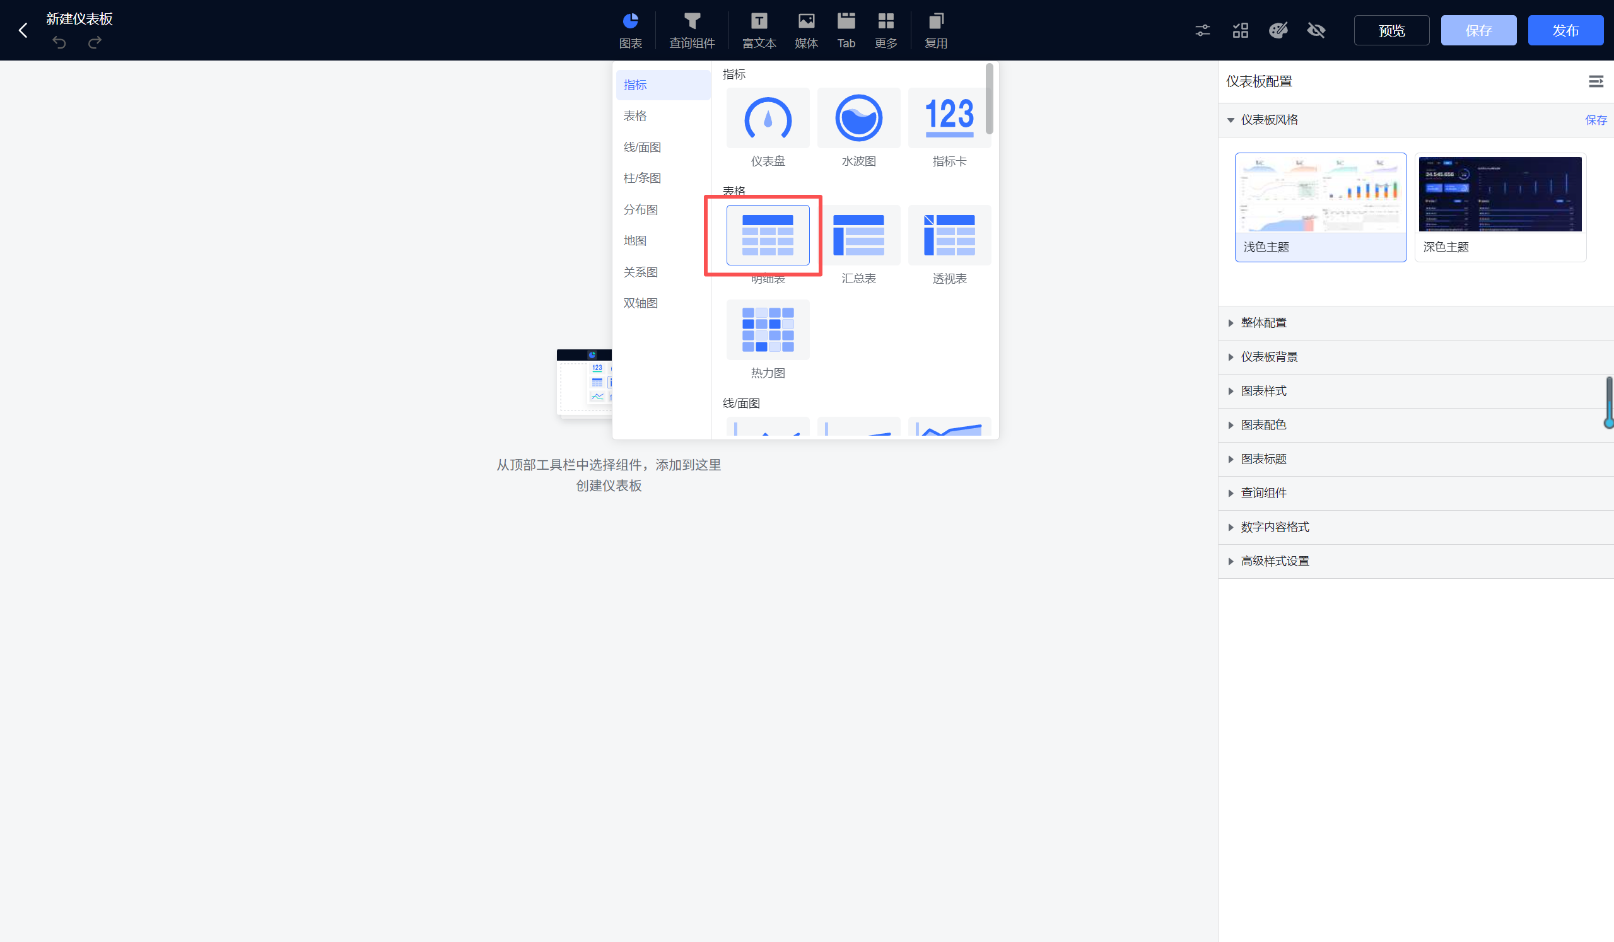The width and height of the screenshot is (1614, 942).
Task: Toggle the eye-slash visibility icon in header
Action: [x=1316, y=30]
